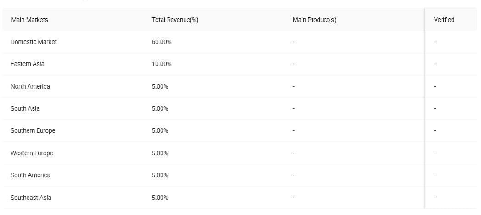Click the South America market cell
Screen dimensions: 481x215
coord(30,175)
